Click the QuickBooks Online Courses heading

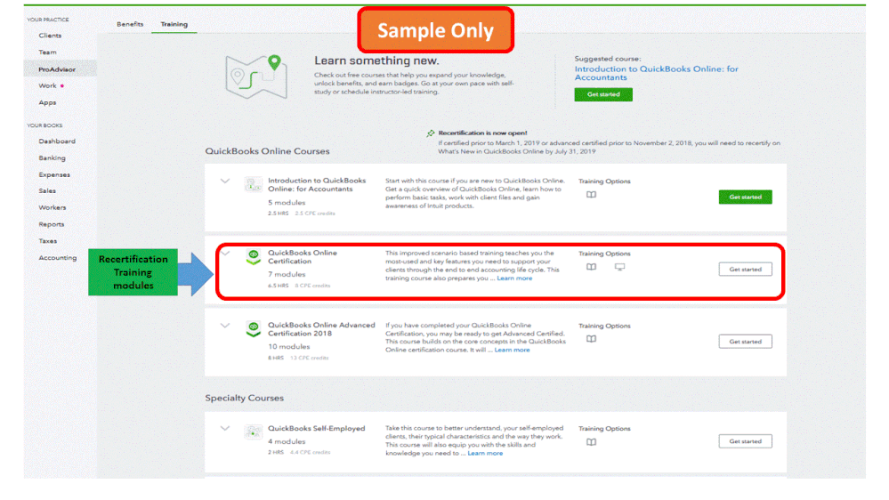(x=267, y=151)
